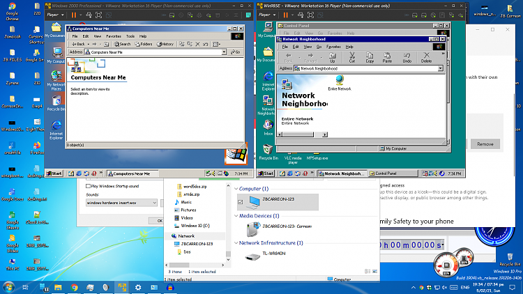Open Favorites menu in Computers Near Me
The image size is (523, 294).
click(x=114, y=36)
